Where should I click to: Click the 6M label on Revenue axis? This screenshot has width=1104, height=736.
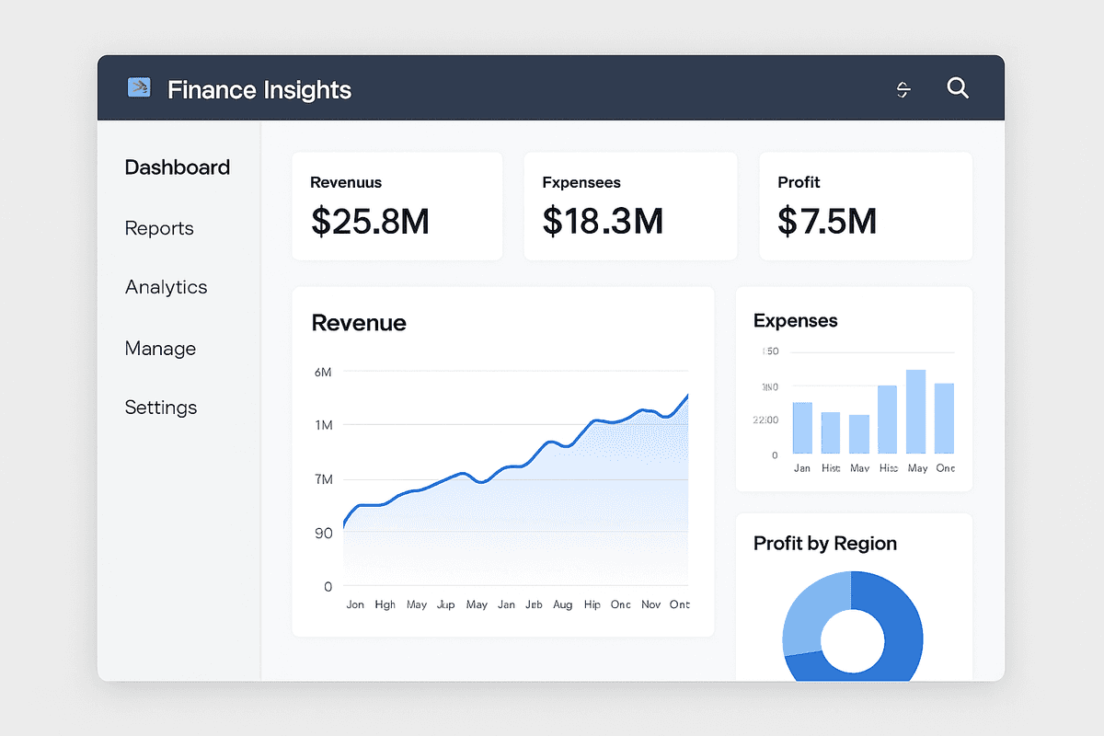click(324, 373)
